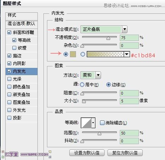Open the gradient picker dropdown arrow
165x160 pixels.
(127, 54)
